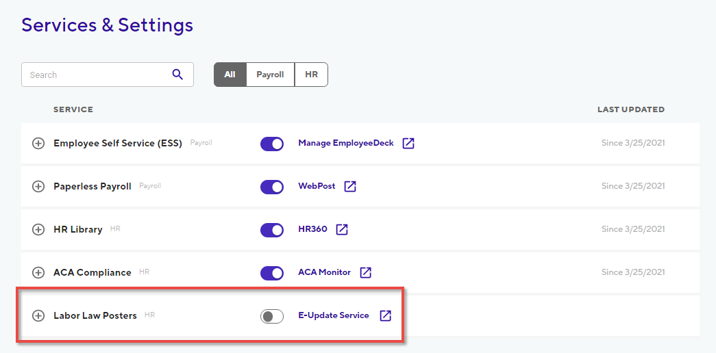Select the Payroll filter tab
Viewport: 716px width, 353px height.
tap(270, 75)
